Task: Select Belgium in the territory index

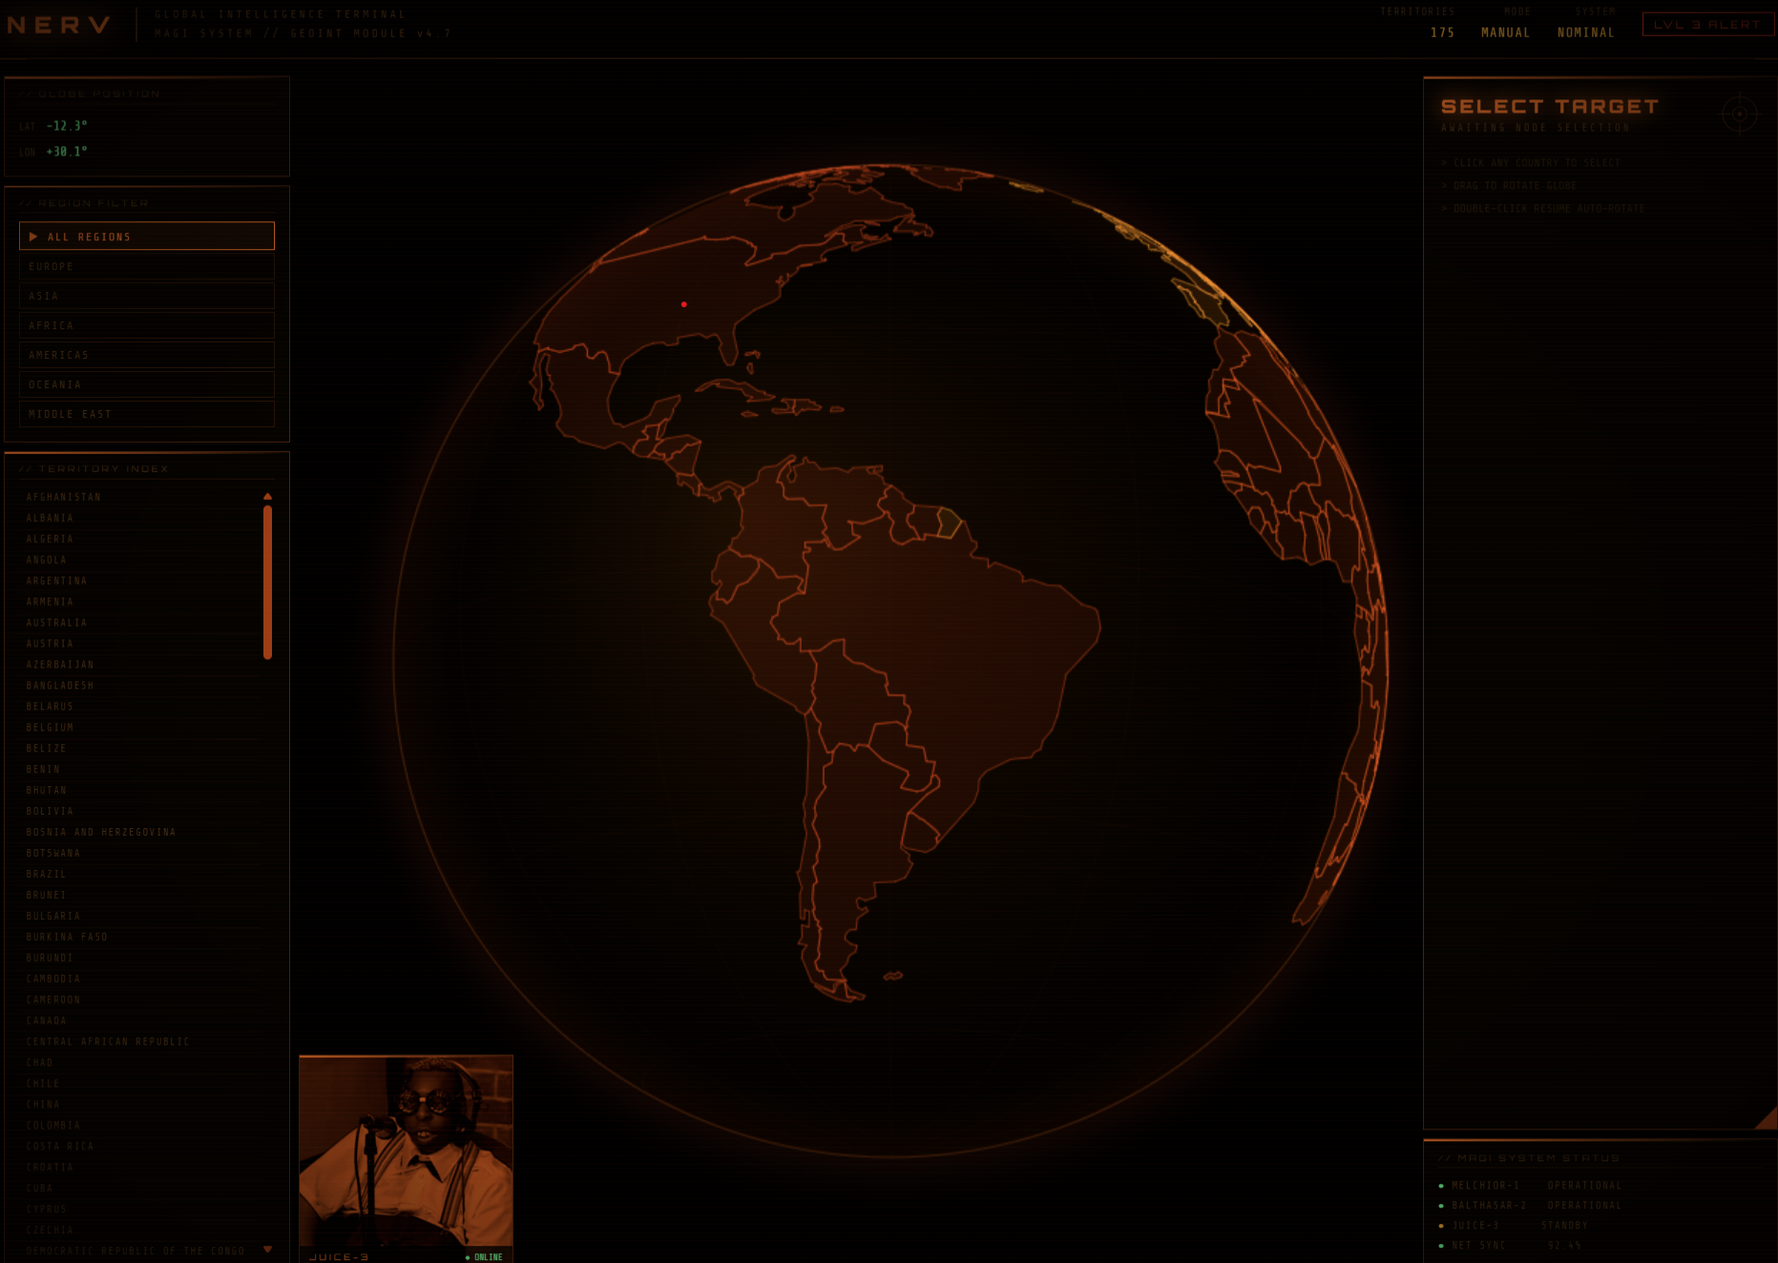Action: (139, 728)
